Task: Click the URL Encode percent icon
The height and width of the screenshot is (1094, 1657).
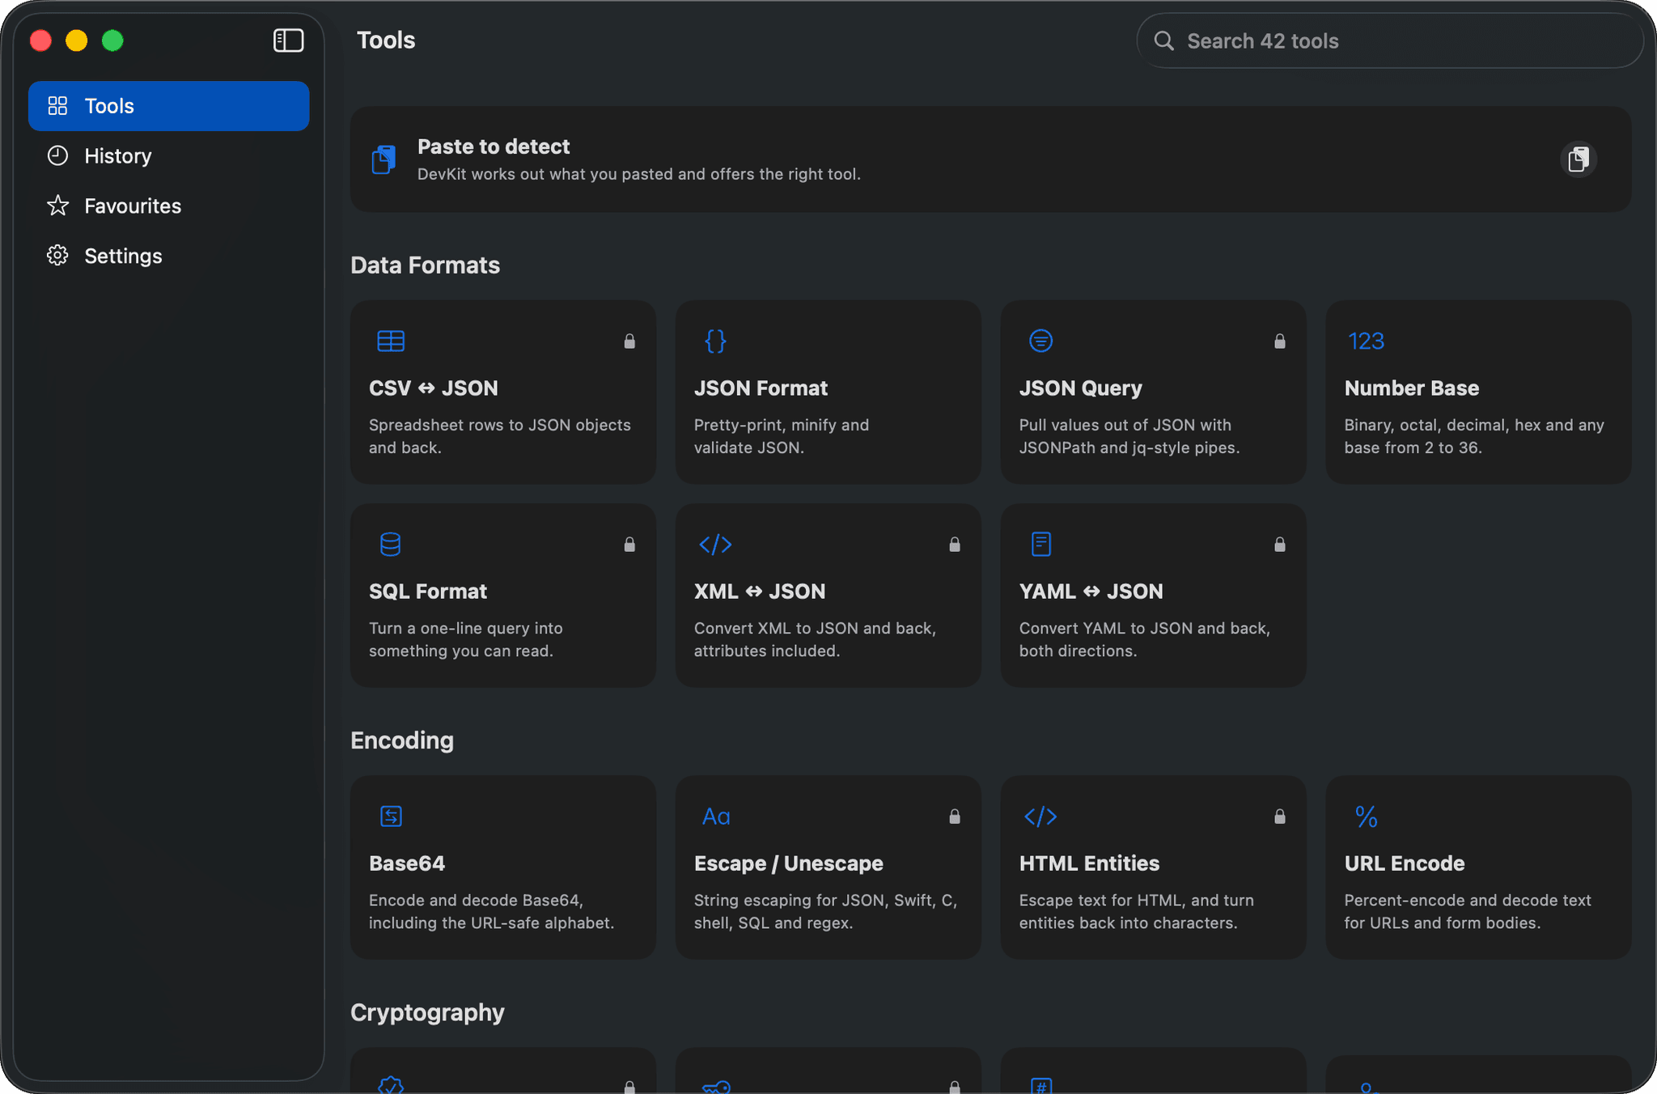Action: (1367, 816)
